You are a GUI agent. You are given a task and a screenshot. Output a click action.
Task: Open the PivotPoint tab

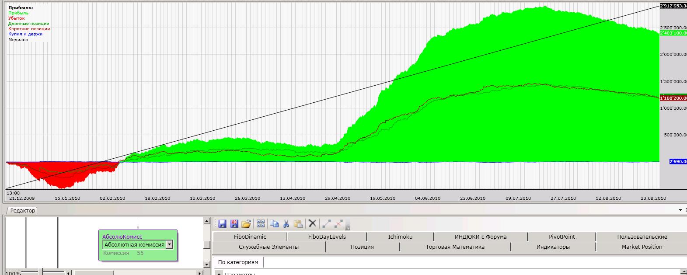pos(562,237)
